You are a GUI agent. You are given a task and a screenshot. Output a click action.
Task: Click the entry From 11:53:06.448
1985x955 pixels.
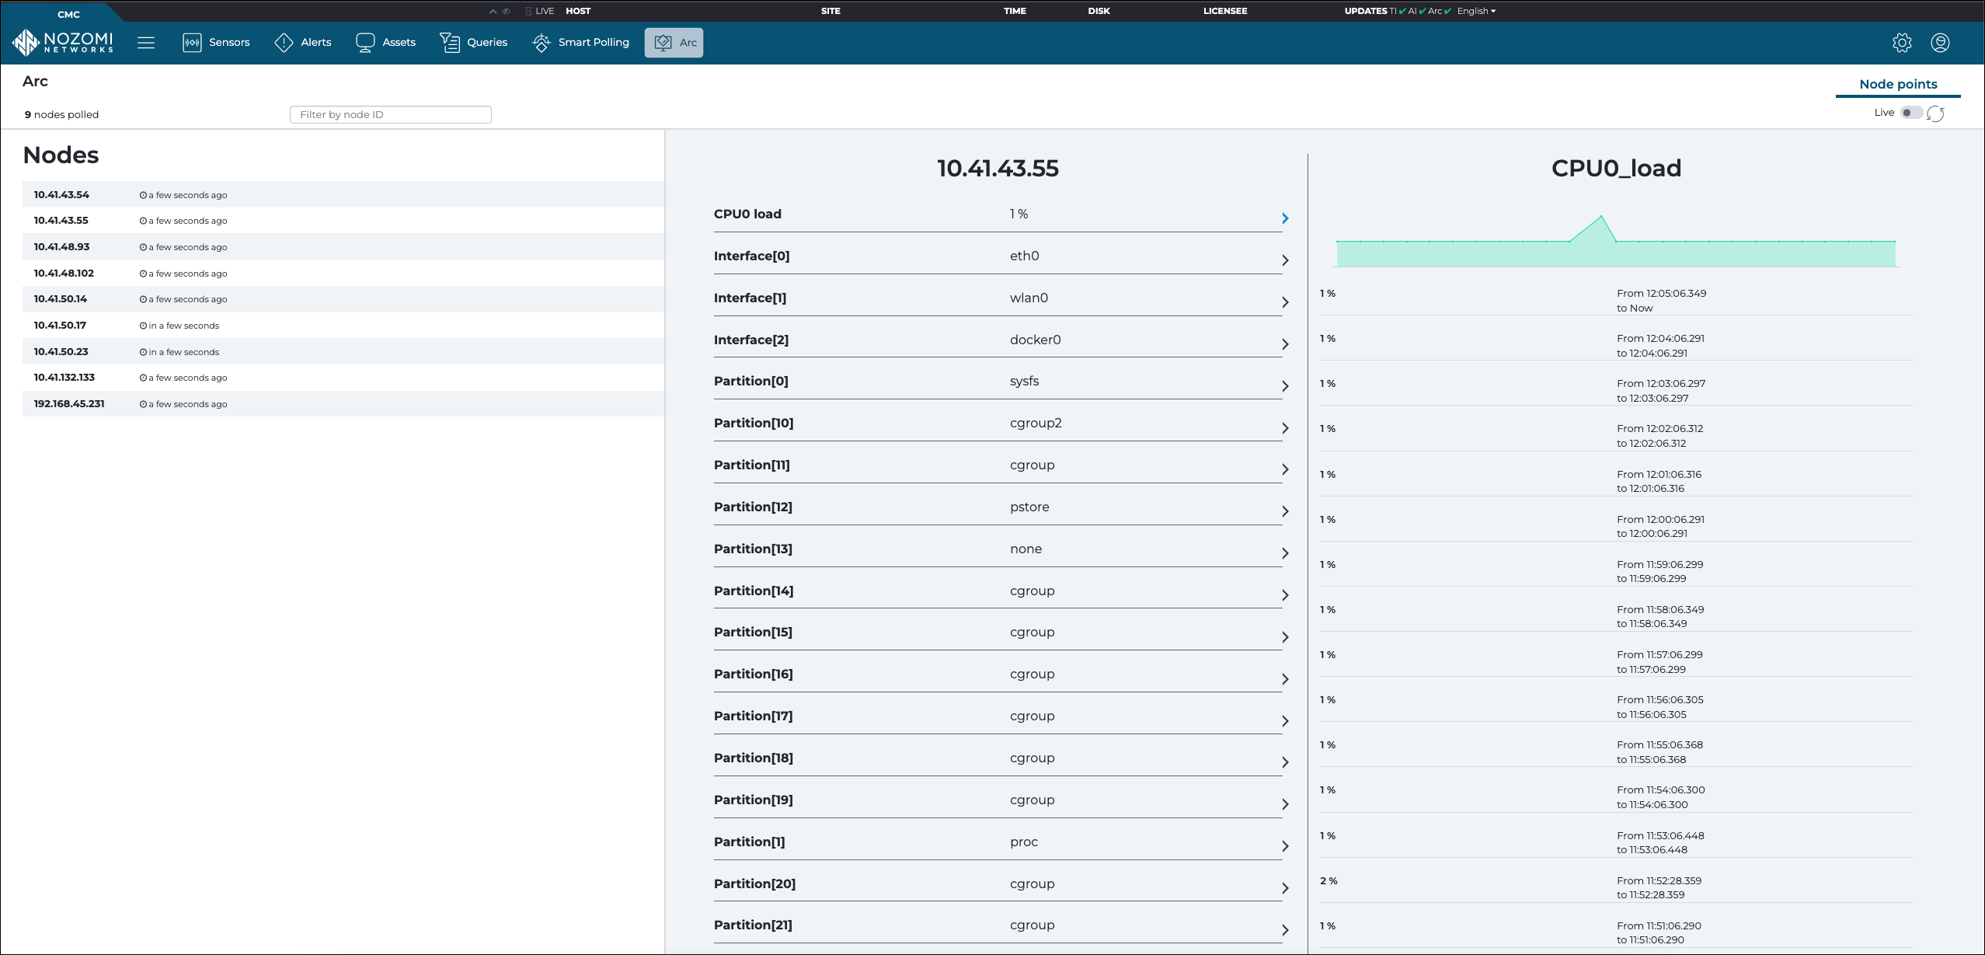[x=1616, y=842]
